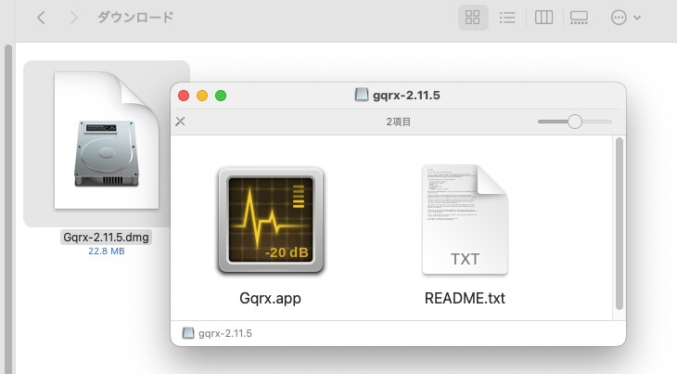Viewport: 677px width, 374px height.
Task: Select the README.txt document icon
Action: click(x=465, y=219)
